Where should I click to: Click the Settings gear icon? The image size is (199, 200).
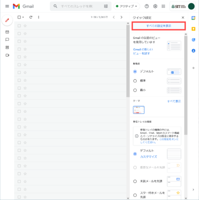coord(155,6)
